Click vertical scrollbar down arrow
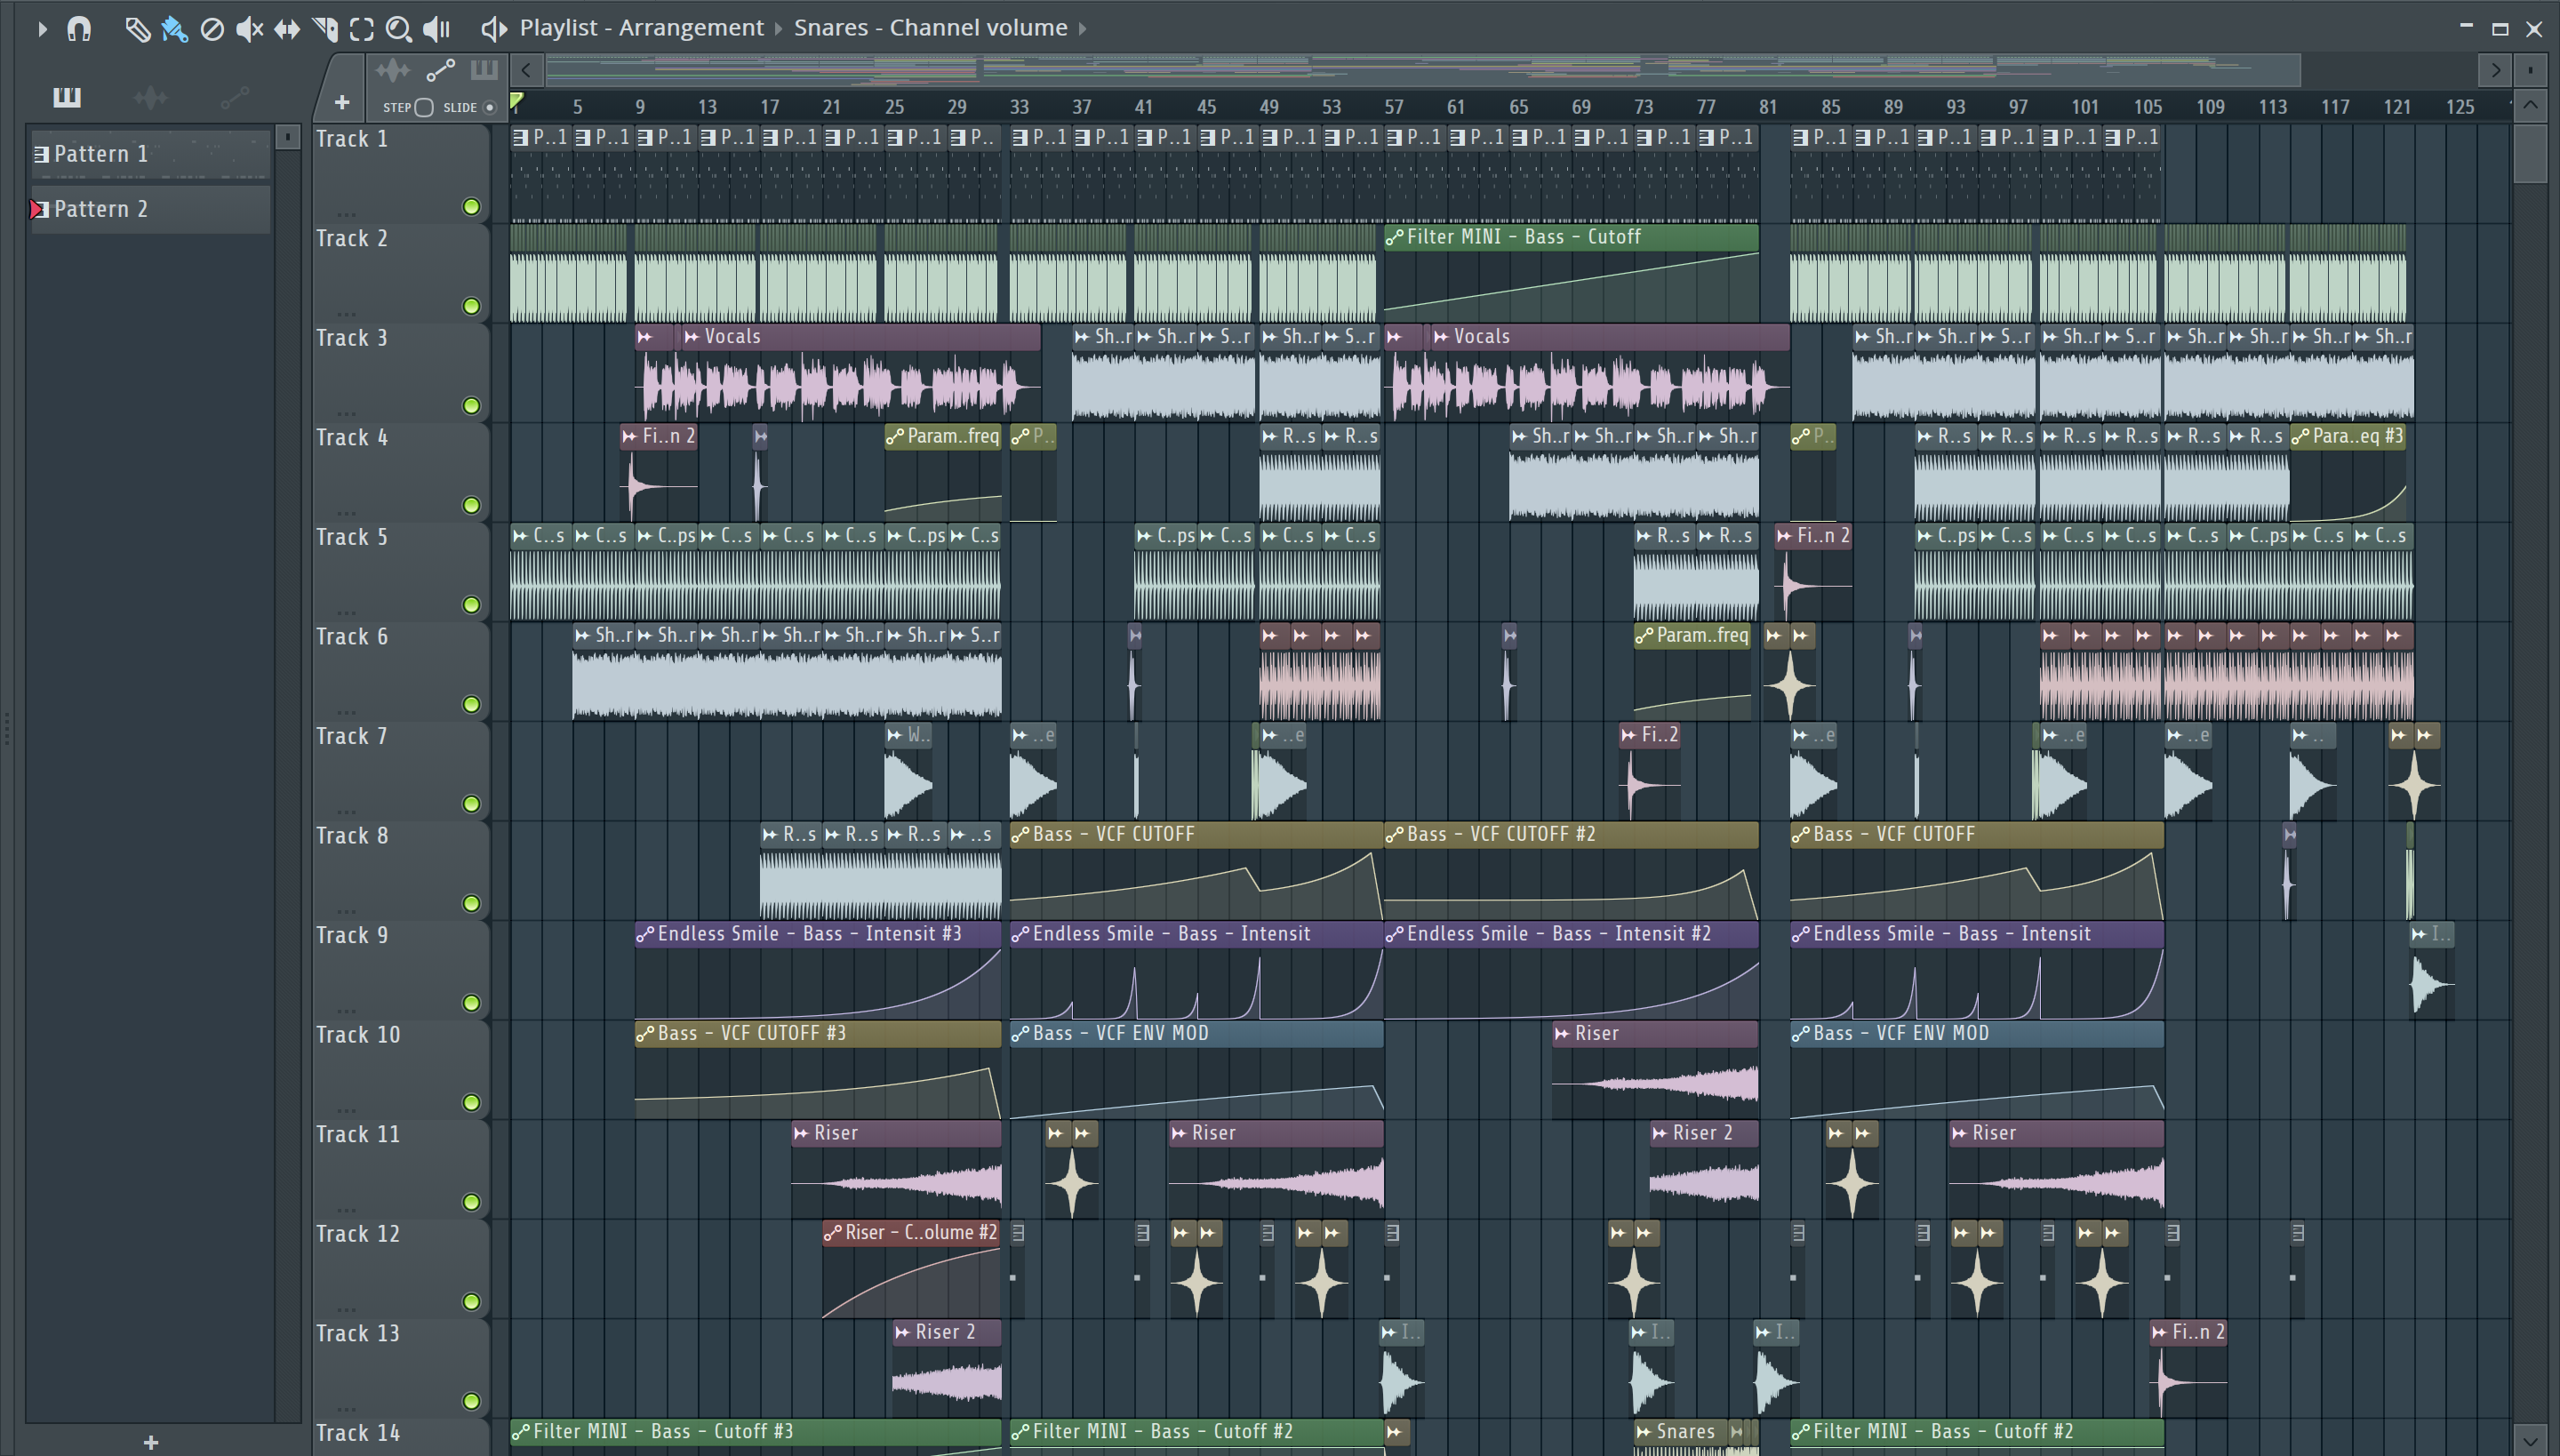The width and height of the screenshot is (2560, 1456). (x=2530, y=1441)
